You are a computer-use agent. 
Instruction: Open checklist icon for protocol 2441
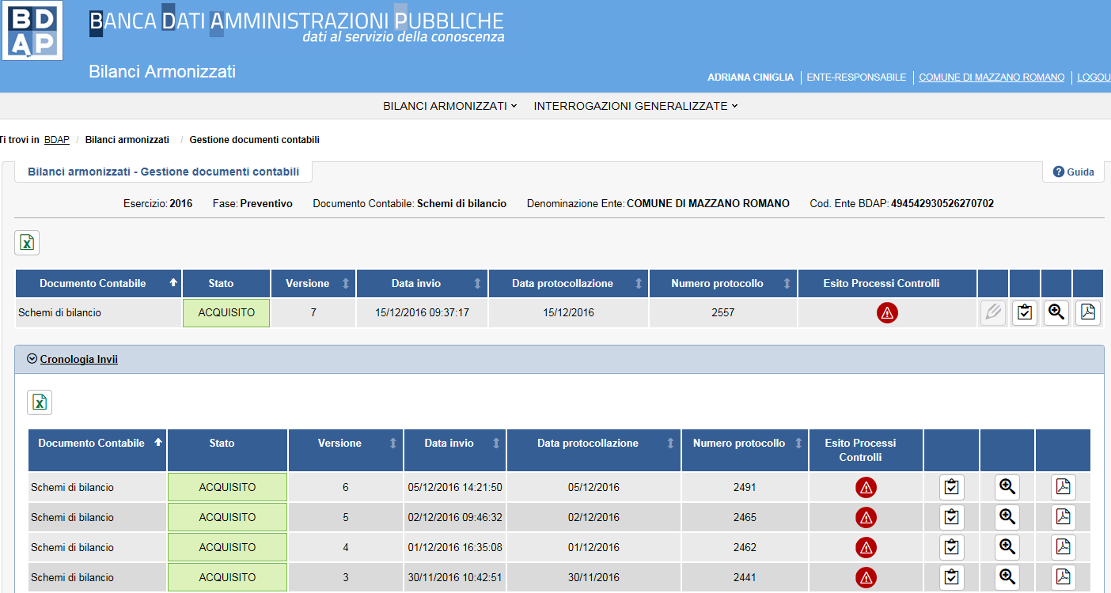[x=952, y=578]
